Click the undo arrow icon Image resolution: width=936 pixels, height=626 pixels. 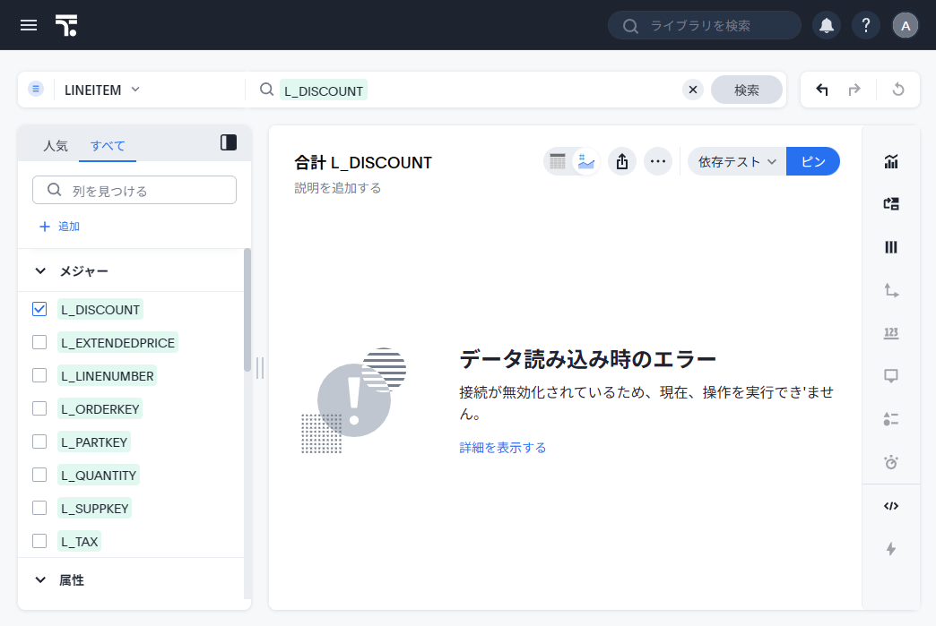822,90
